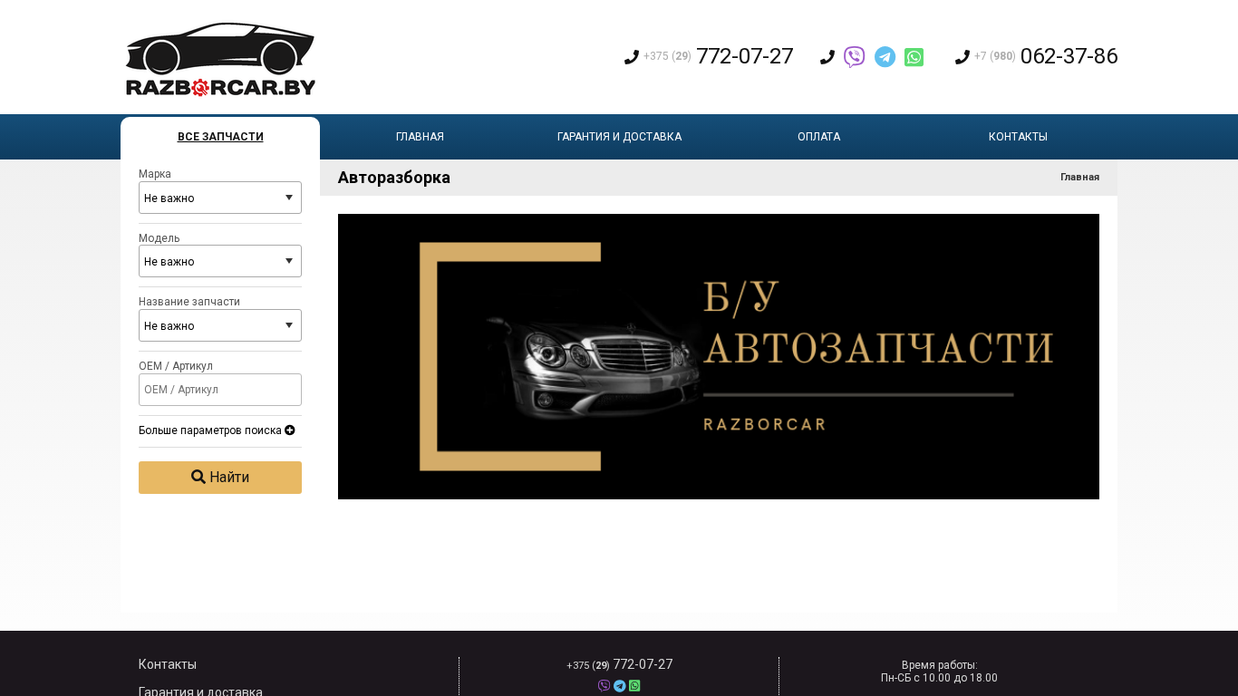Open footer Гарантия и доставка link

pyautogui.click(x=200, y=691)
